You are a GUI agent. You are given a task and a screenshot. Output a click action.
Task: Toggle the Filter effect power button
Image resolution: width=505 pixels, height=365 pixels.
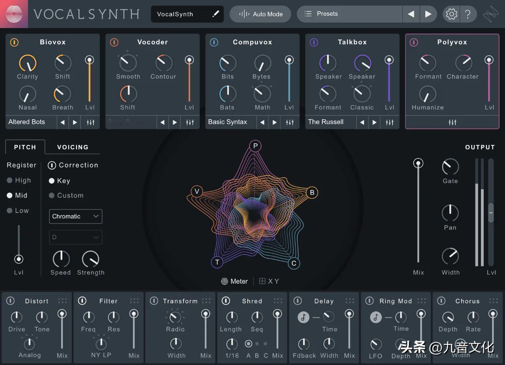pyautogui.click(x=82, y=301)
